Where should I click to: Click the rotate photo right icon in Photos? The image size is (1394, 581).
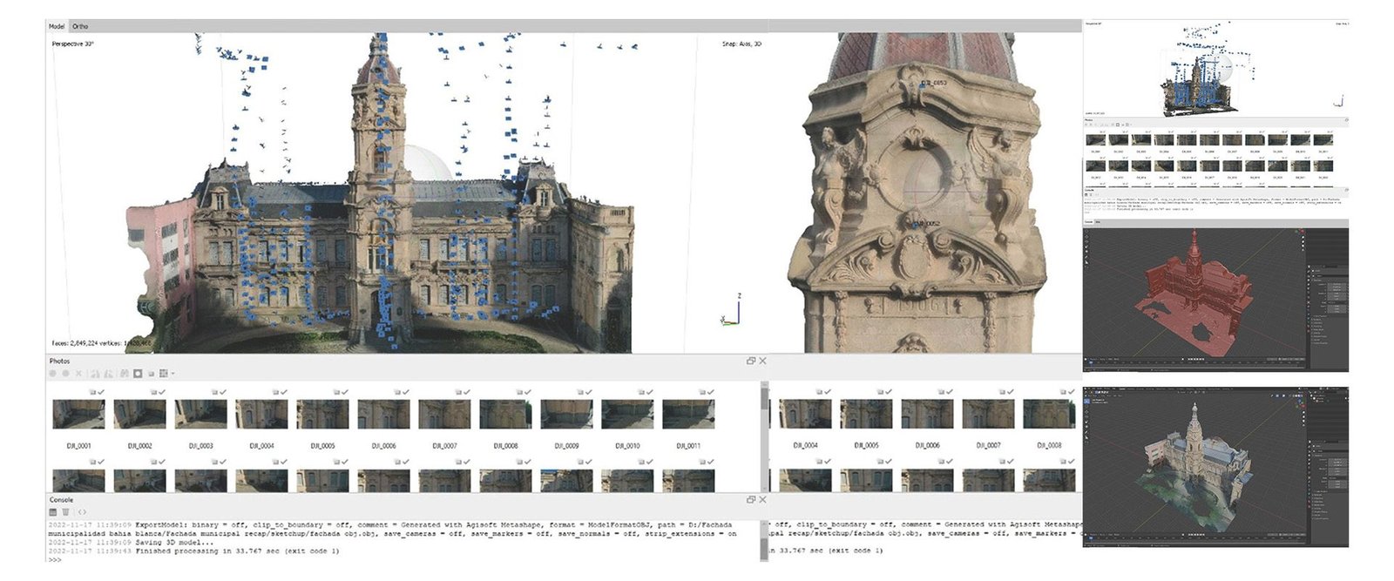point(108,374)
